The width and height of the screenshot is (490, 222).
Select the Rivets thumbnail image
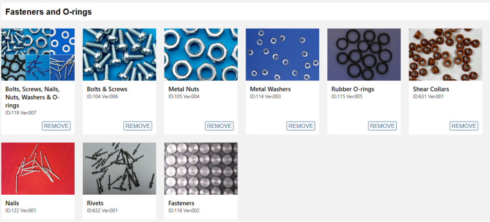click(119, 168)
